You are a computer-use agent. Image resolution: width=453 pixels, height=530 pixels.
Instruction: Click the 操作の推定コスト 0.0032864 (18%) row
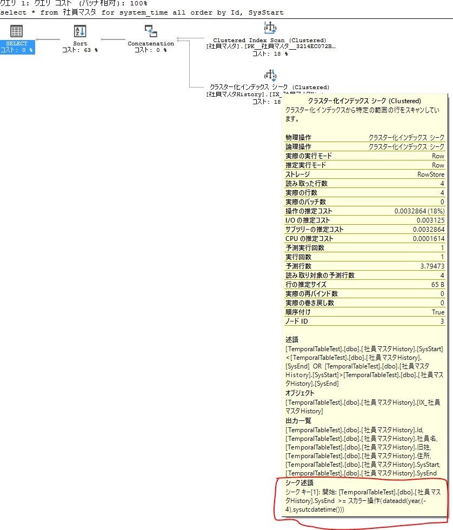click(x=365, y=211)
